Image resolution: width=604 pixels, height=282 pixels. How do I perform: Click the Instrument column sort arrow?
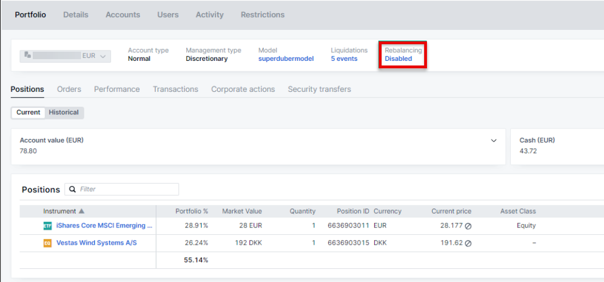[81, 211]
